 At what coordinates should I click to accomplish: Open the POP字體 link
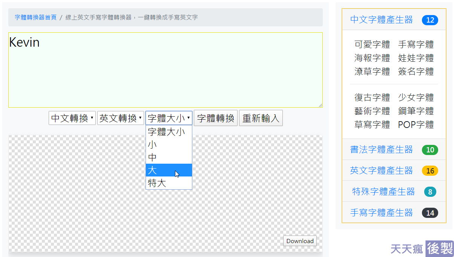click(x=416, y=125)
